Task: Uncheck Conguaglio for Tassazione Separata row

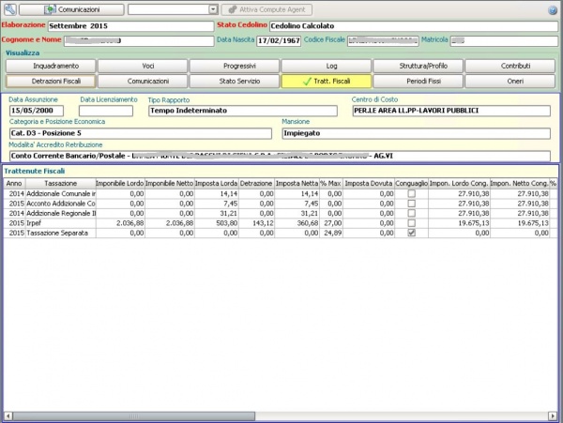Action: pos(411,233)
